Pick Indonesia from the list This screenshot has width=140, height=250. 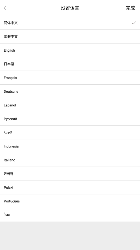coord(70,146)
